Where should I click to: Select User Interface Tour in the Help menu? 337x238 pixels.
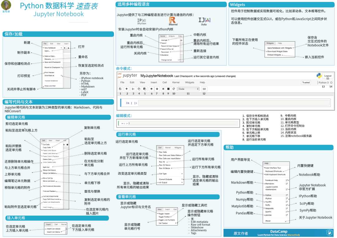(x=273, y=168)
